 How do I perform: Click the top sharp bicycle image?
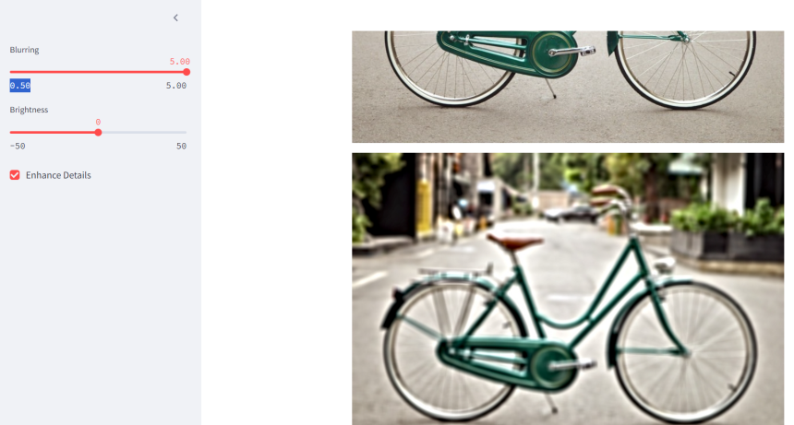coord(568,87)
